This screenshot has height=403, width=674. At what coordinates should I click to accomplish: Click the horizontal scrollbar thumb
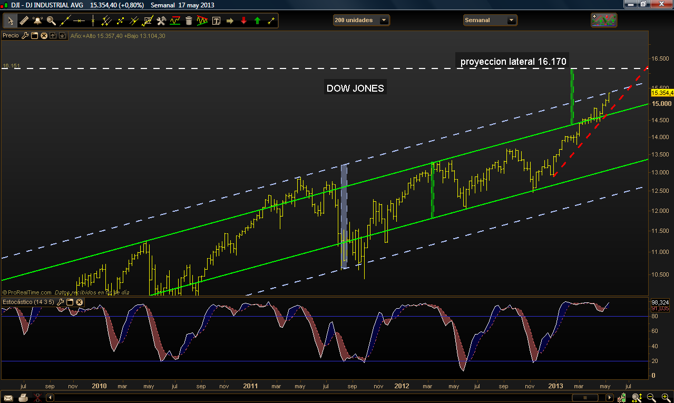coord(585,398)
